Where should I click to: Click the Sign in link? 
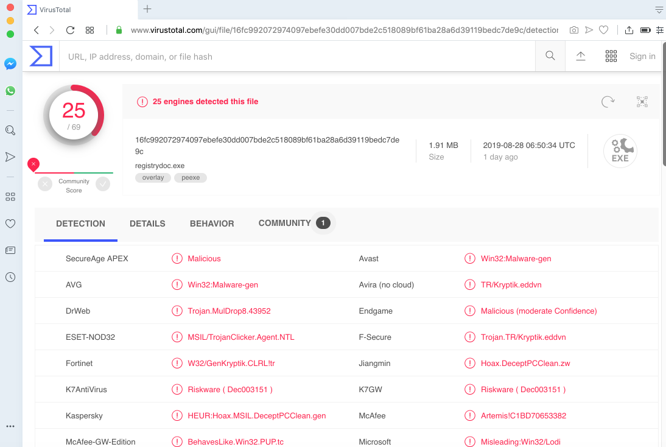(642, 56)
